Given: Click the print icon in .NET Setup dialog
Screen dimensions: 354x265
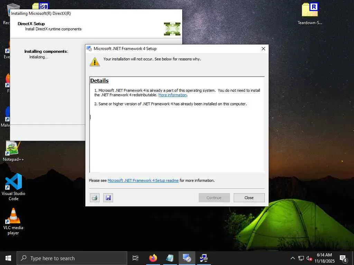Looking at the screenshot, I should 95,198.
